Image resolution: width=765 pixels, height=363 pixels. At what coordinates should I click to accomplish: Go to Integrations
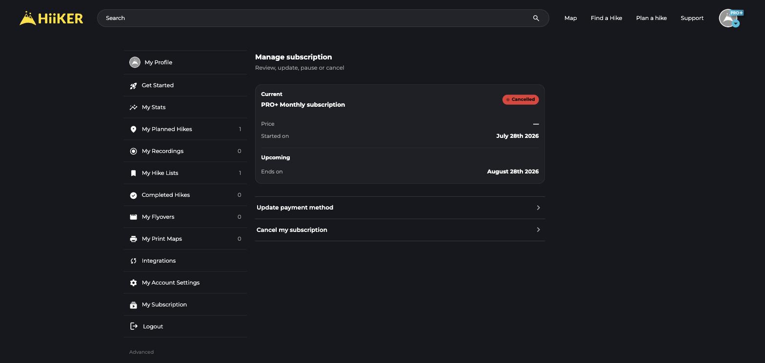coord(185,261)
